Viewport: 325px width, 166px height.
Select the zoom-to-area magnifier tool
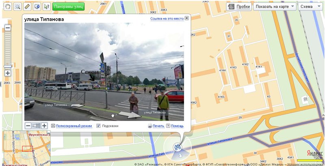click(17, 6)
